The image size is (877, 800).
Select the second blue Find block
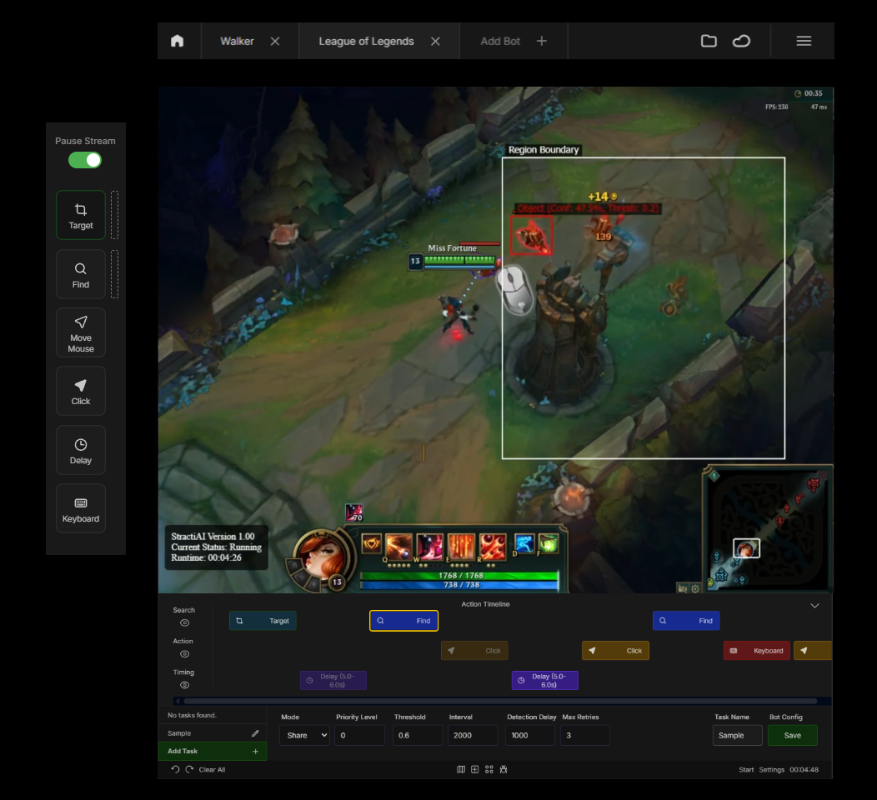coord(686,621)
